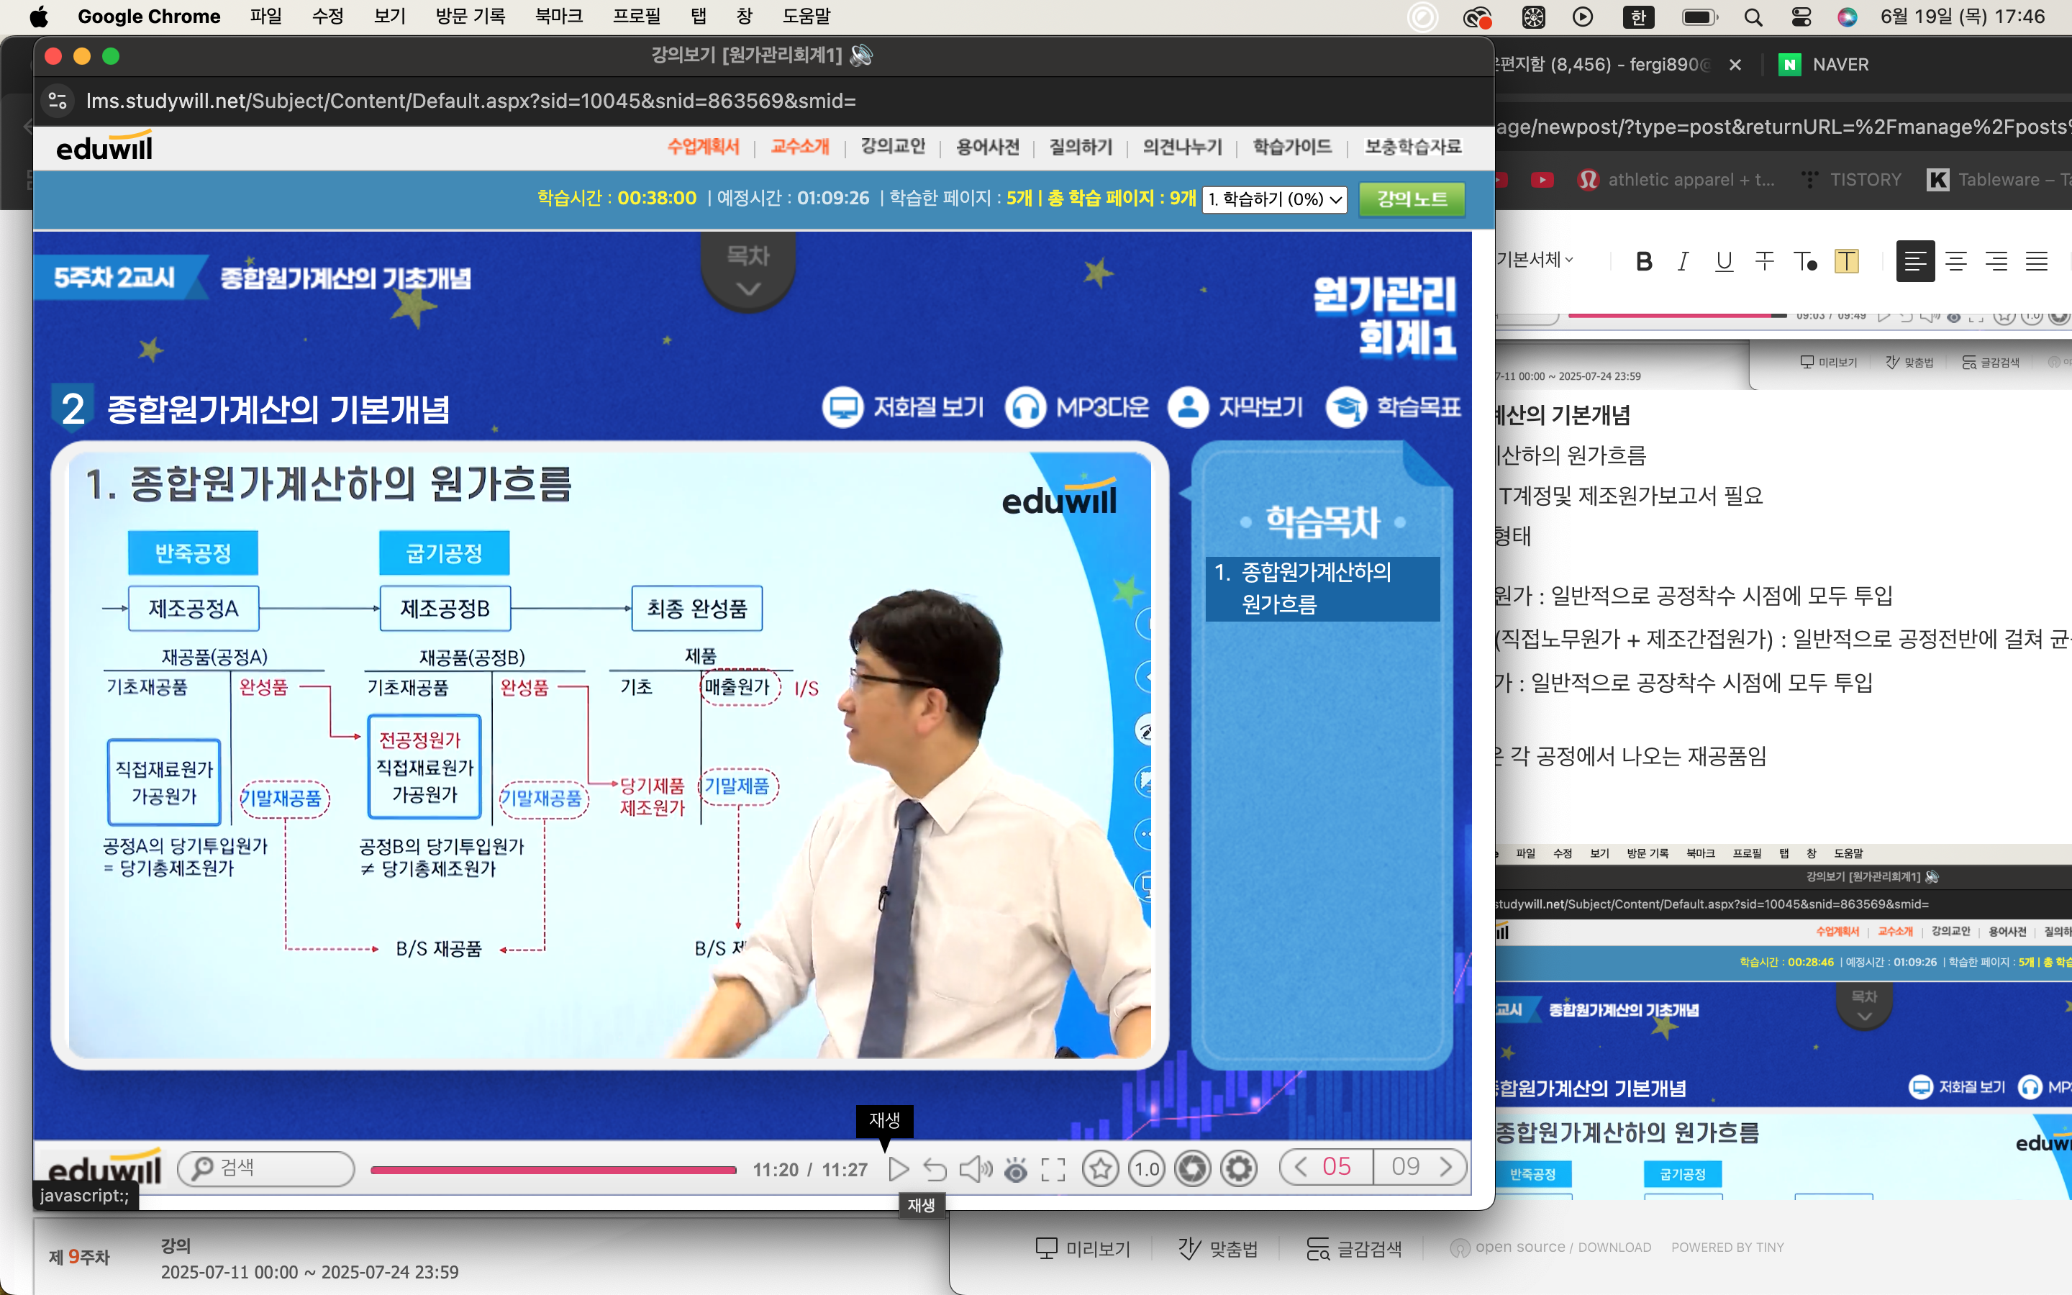Click the rewind arrow icon

point(935,1168)
